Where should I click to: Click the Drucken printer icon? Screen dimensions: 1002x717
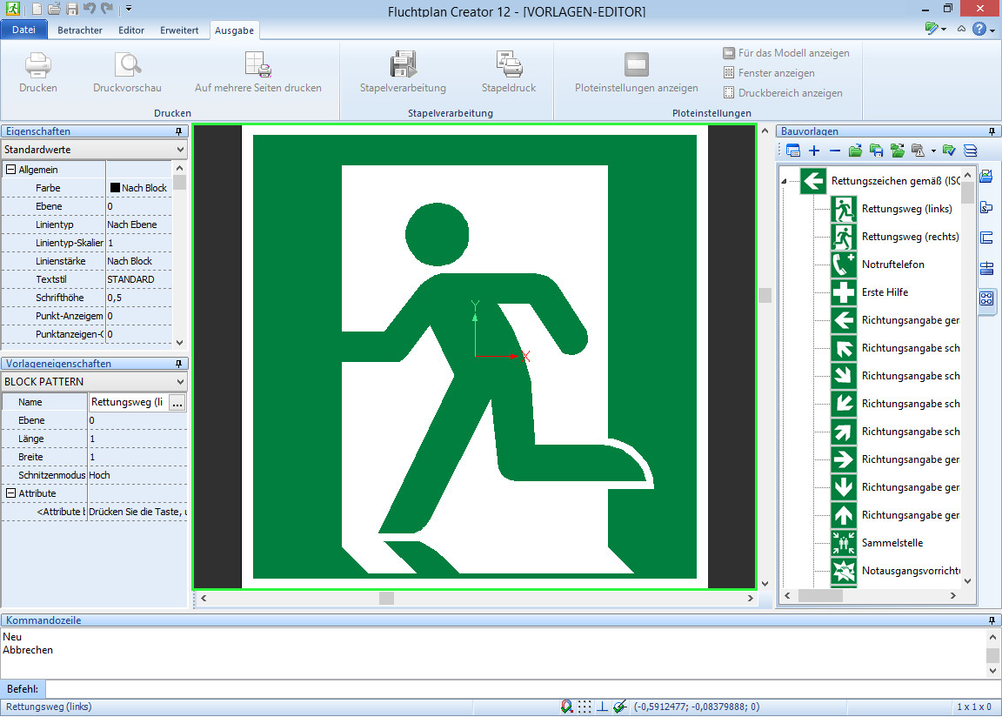point(37,65)
